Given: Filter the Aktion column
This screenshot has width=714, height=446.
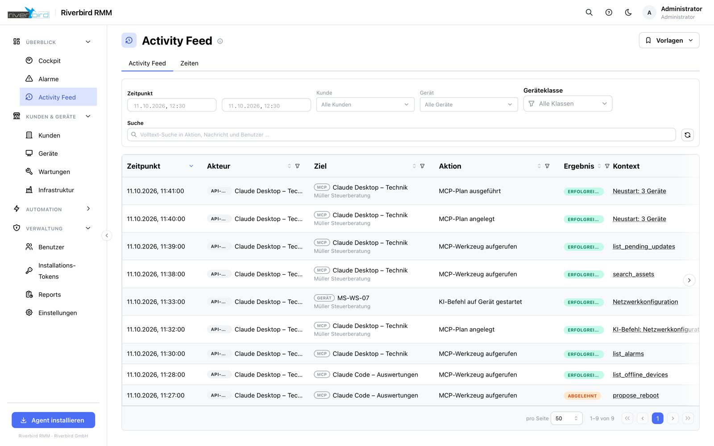Looking at the screenshot, I should pyautogui.click(x=548, y=166).
